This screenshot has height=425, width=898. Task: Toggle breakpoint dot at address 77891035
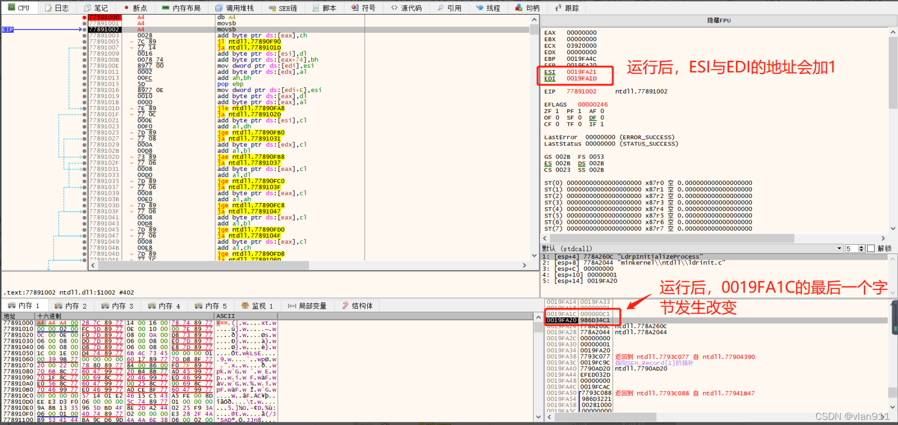tap(84, 181)
